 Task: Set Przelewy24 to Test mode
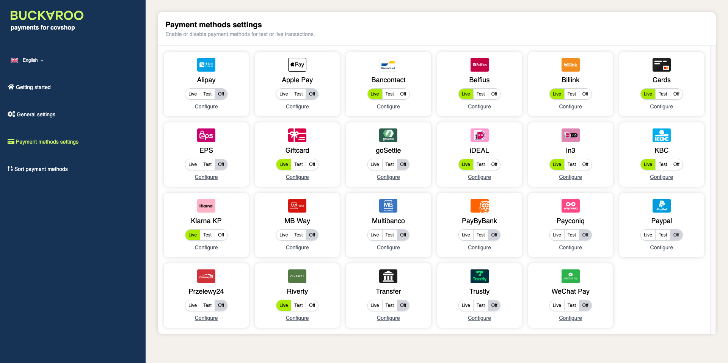coord(207,305)
